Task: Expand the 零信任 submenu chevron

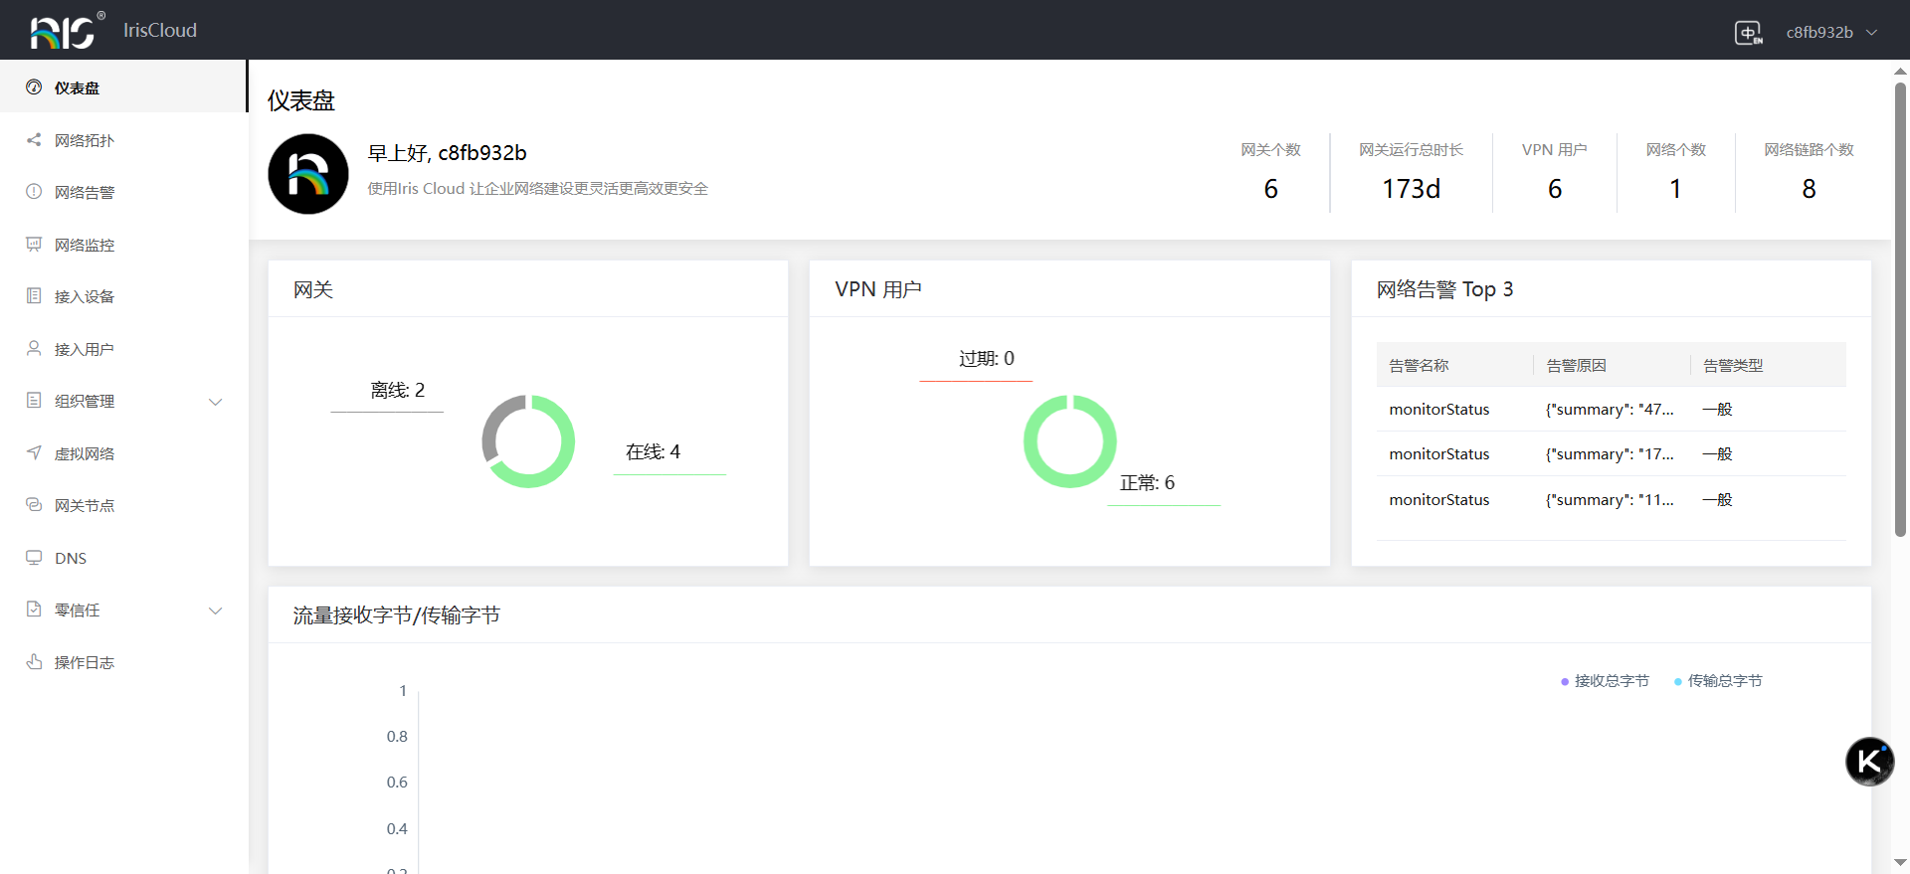Action: [x=215, y=611]
